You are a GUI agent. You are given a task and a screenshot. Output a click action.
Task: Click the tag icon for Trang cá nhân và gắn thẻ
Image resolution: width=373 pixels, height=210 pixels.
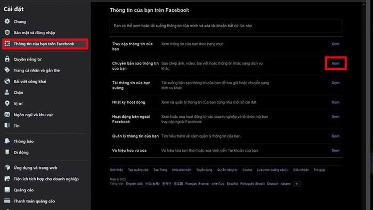(x=7, y=70)
